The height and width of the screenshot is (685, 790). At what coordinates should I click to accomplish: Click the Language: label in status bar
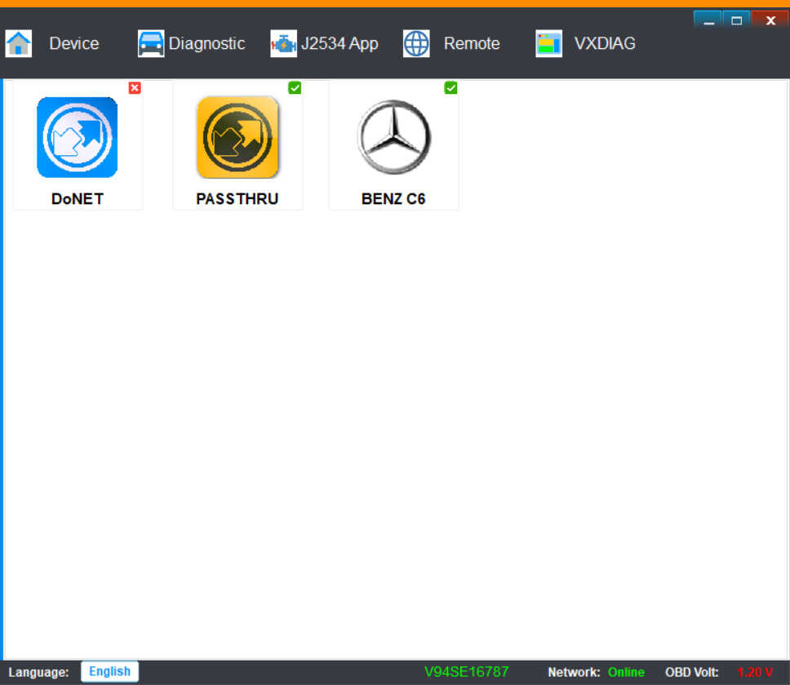[39, 673]
